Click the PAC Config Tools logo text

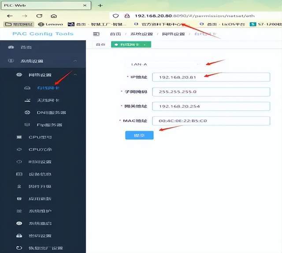43,34
